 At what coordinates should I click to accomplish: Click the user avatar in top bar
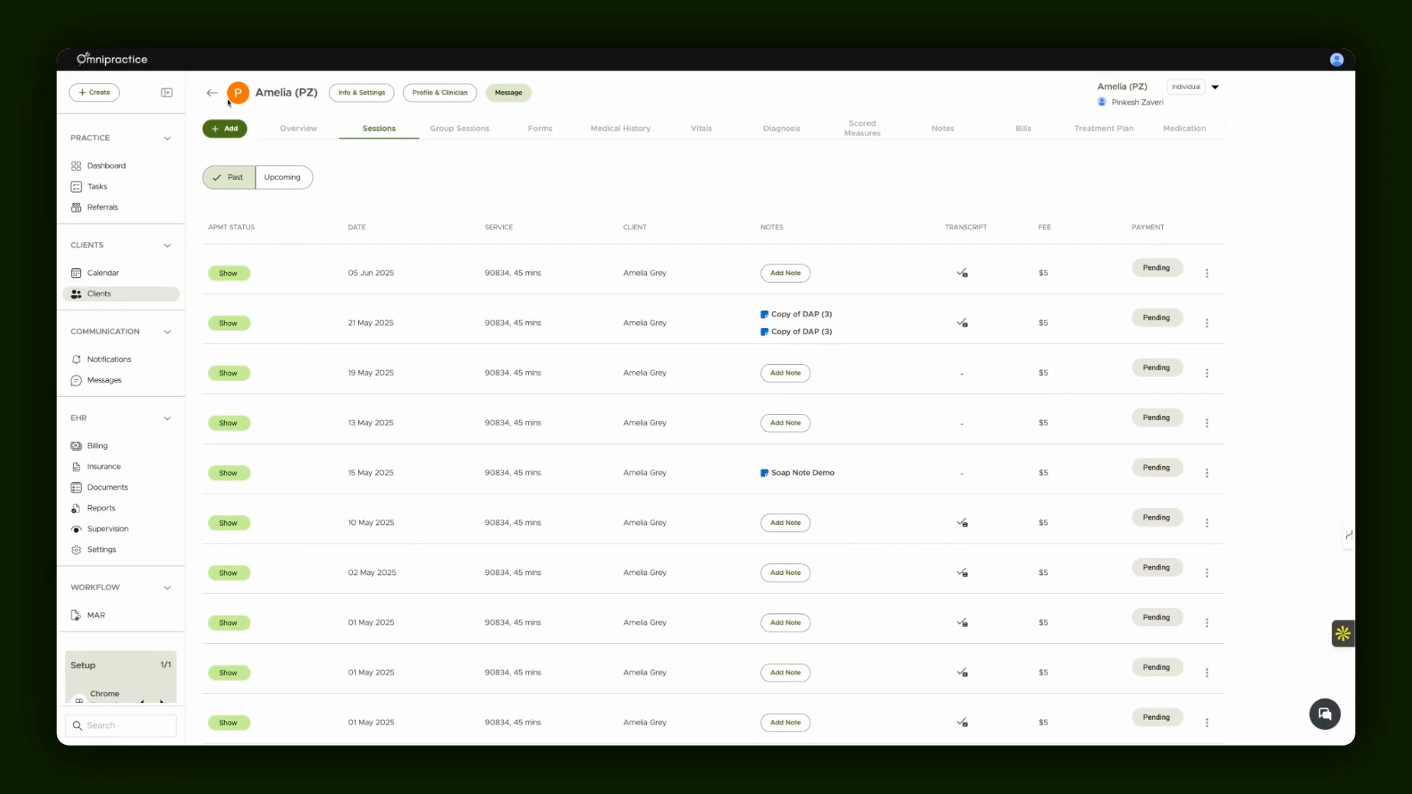(x=1336, y=60)
